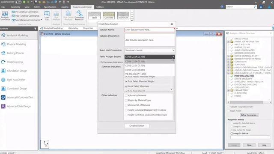The height and width of the screenshot is (154, 274).
Task: Open Steel AutoDrafter workflow
Action: coord(16,80)
